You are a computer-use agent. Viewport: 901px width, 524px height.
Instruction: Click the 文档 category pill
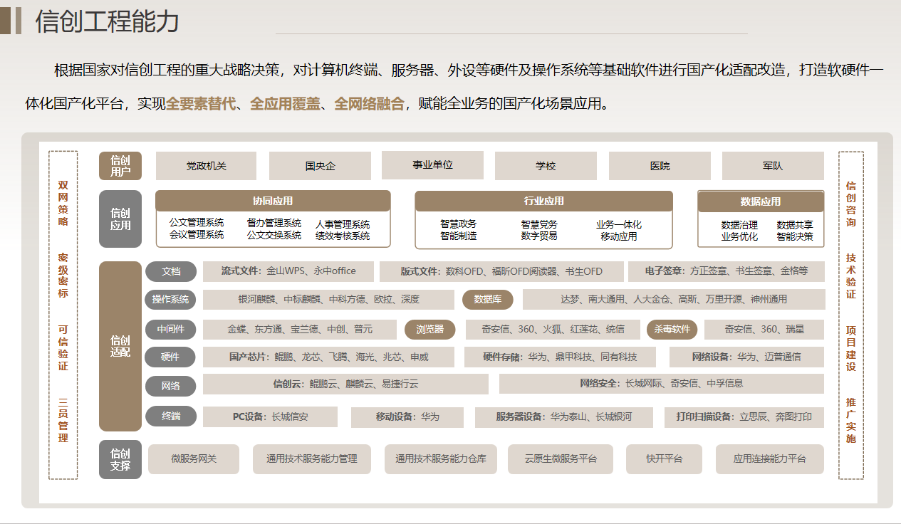coord(171,271)
